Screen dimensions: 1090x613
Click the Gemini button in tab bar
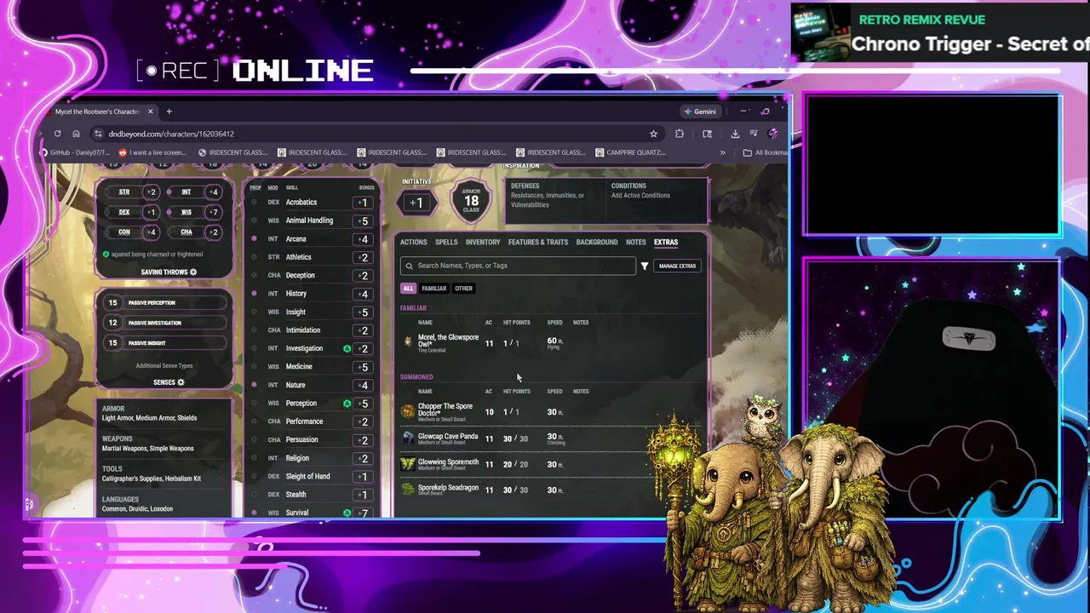coord(700,112)
